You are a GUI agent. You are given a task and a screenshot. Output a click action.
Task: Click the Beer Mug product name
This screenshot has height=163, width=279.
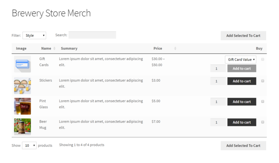pos(43,125)
